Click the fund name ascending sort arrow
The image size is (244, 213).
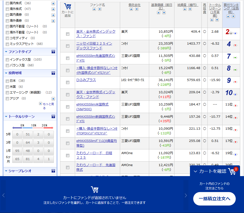tap(94, 9)
